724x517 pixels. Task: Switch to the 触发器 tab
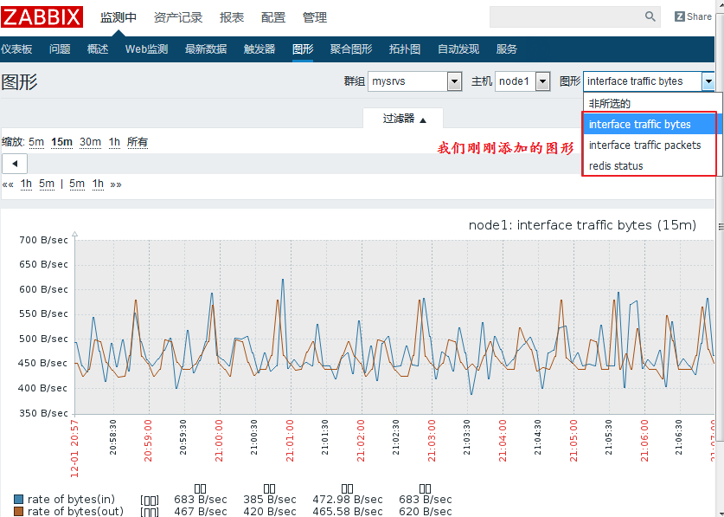259,49
